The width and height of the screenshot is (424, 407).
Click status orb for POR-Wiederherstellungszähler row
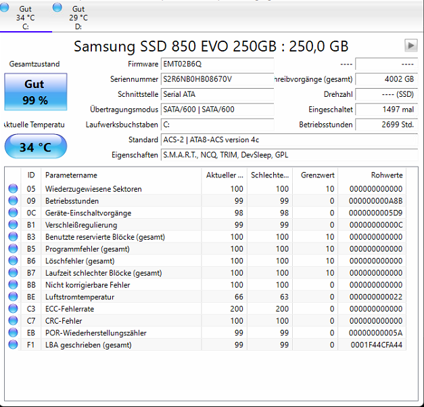[x=13, y=333]
